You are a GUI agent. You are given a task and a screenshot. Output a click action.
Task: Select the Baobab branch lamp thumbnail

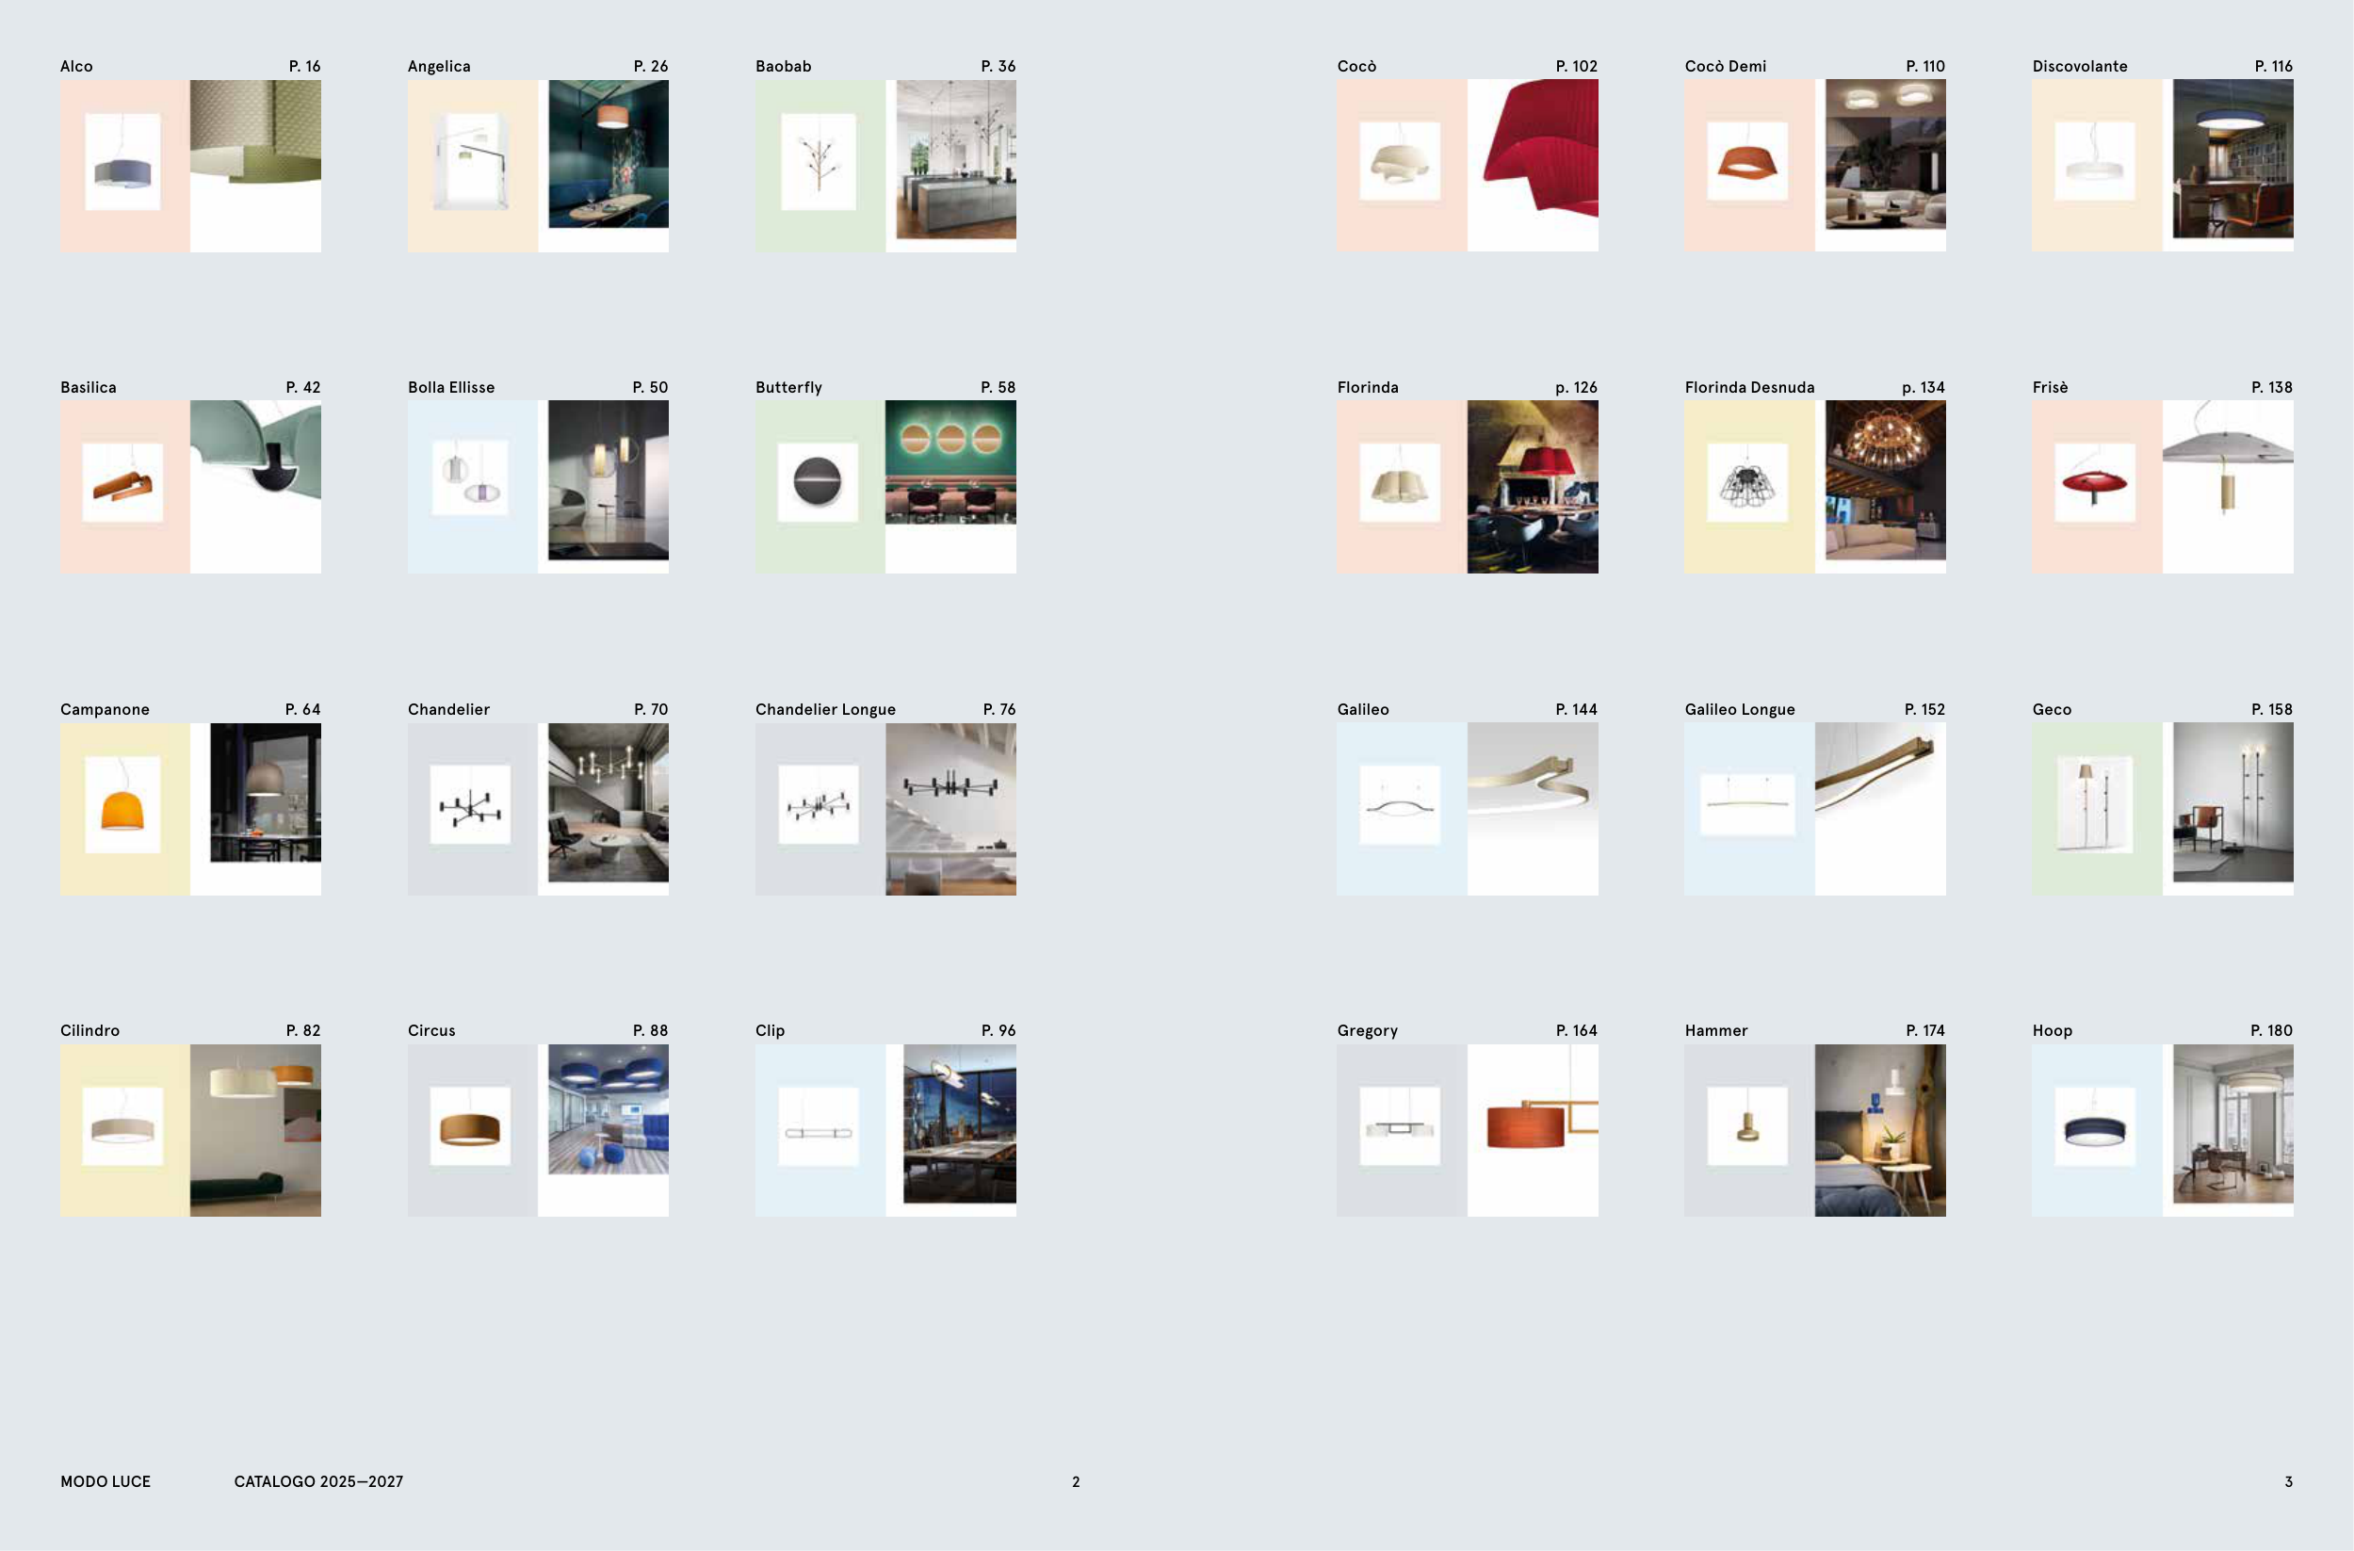tap(819, 161)
